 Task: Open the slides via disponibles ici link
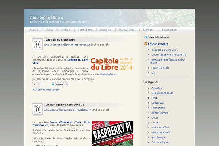108,74
